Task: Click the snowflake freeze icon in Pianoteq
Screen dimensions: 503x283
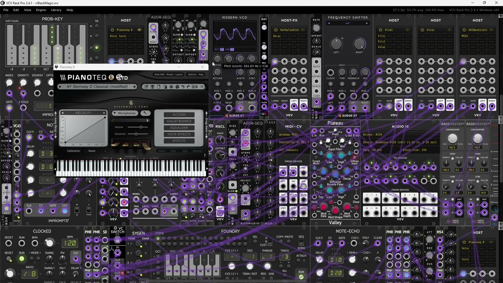Action: point(171,87)
